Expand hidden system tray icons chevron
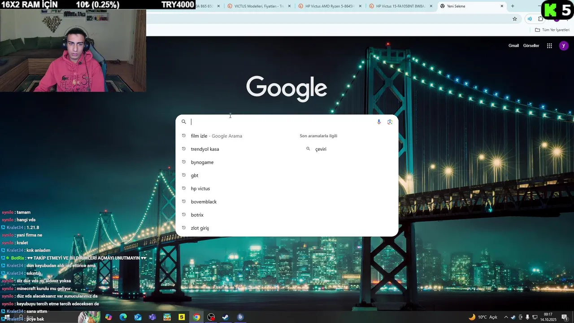The image size is (574, 323). tap(506, 317)
